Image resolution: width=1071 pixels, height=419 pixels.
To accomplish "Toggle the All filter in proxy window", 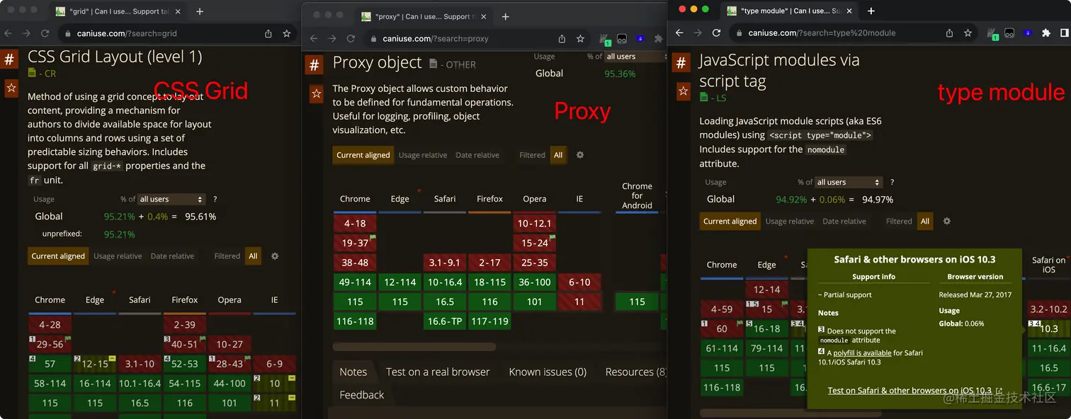I will (x=558, y=155).
